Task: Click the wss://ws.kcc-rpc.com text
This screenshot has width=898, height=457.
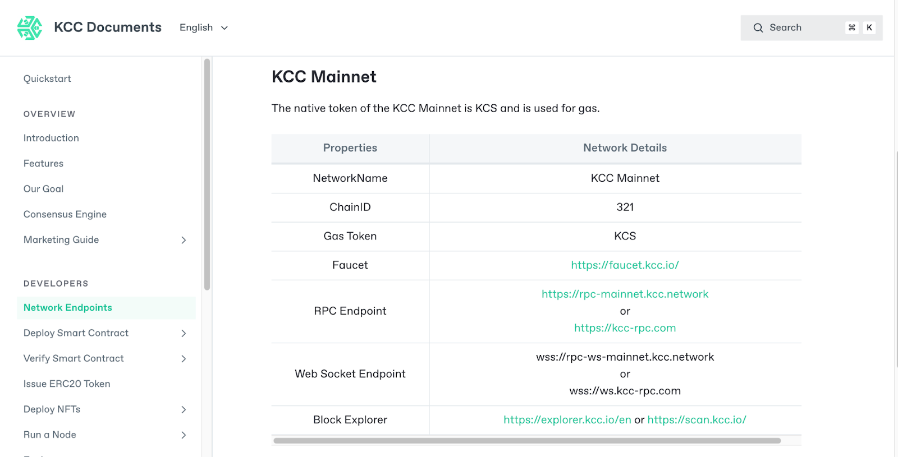Action: point(625,391)
